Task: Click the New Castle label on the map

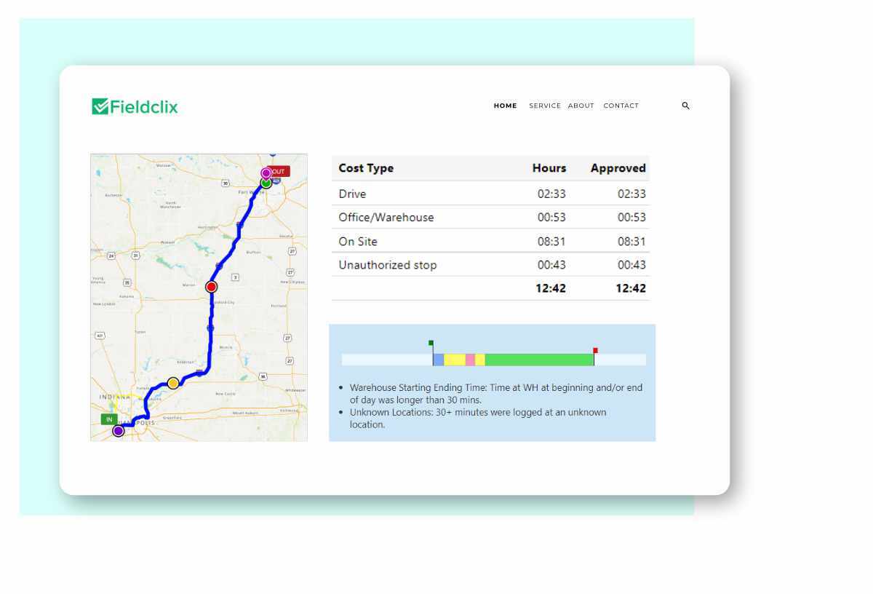Action: (225, 394)
